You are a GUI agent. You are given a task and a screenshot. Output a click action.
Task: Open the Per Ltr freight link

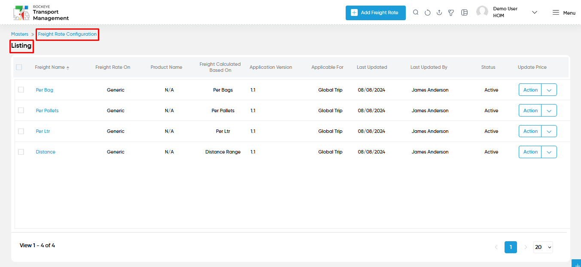(x=43, y=131)
